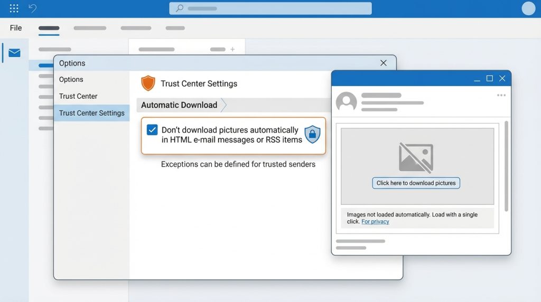Image resolution: width=541 pixels, height=302 pixels.
Task: Click the plus icon in message list header
Action: point(232,50)
